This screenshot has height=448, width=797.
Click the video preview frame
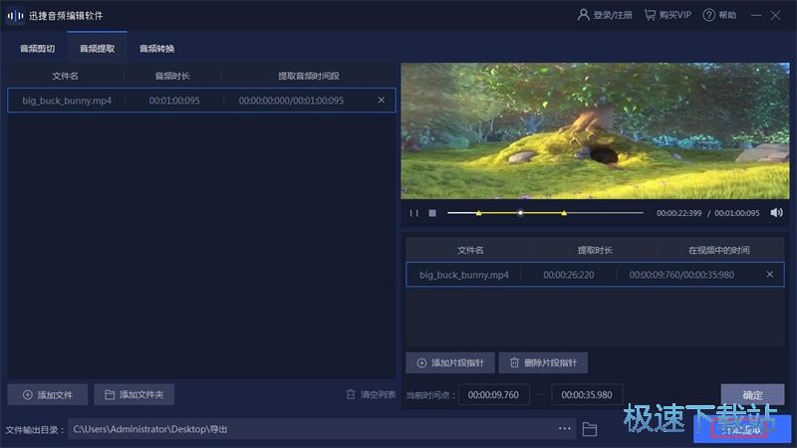click(595, 130)
